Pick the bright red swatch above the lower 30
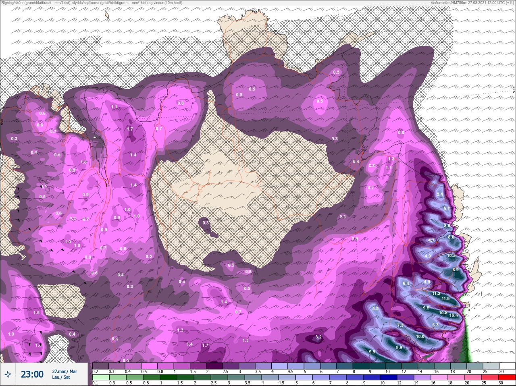Image resolution: width=516 pixels, height=386 pixels. point(507,378)
